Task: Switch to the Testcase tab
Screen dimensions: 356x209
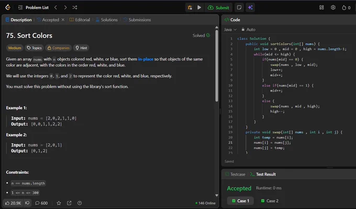Action: coord(235,174)
